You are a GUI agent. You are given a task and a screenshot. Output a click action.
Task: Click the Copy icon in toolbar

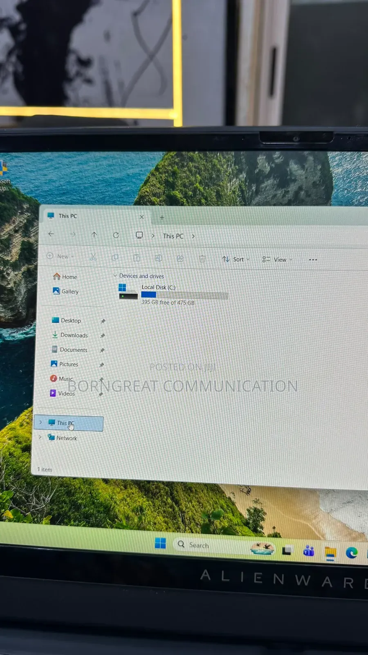tap(115, 257)
